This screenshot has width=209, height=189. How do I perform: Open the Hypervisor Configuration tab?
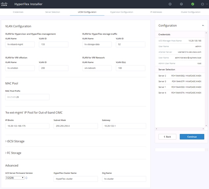click(x=122, y=12)
